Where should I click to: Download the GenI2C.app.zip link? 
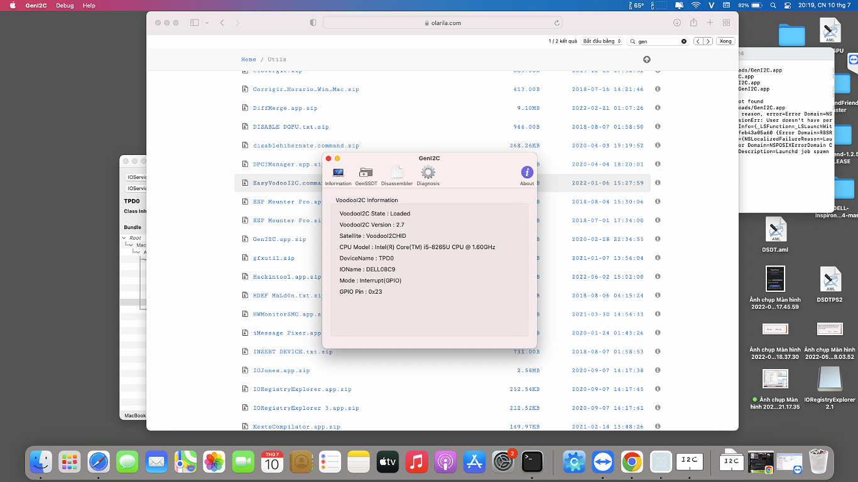(280, 239)
